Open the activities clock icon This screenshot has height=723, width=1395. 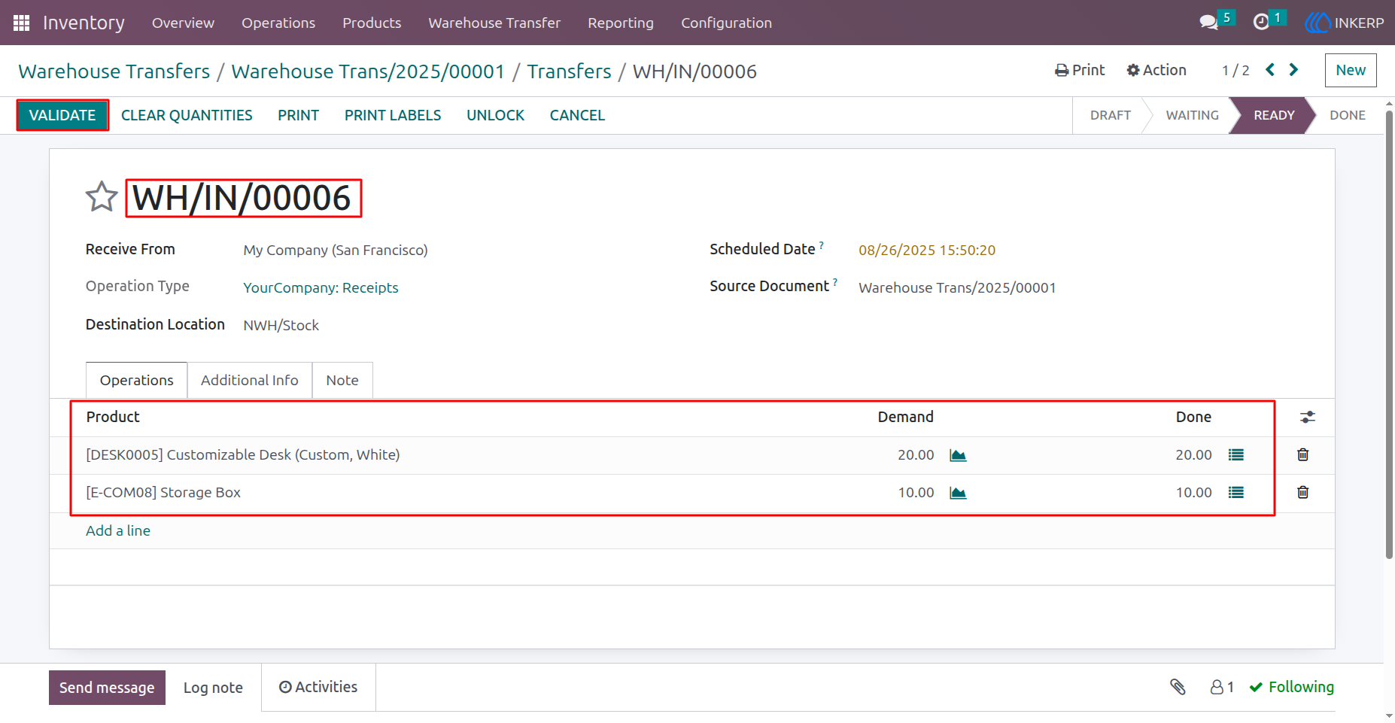pyautogui.click(x=1261, y=23)
